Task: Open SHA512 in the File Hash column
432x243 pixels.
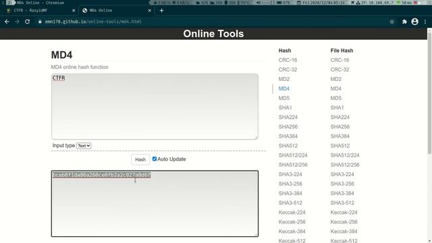Action: click(x=340, y=146)
